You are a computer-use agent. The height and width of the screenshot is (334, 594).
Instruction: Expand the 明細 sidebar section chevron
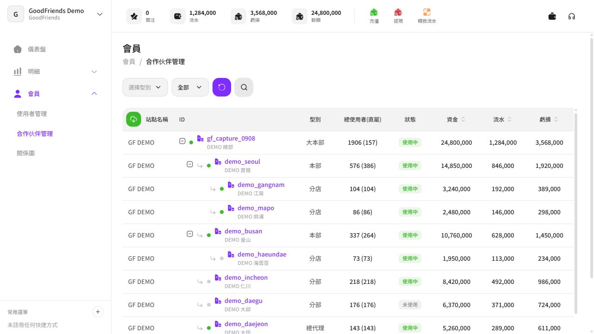(x=94, y=71)
